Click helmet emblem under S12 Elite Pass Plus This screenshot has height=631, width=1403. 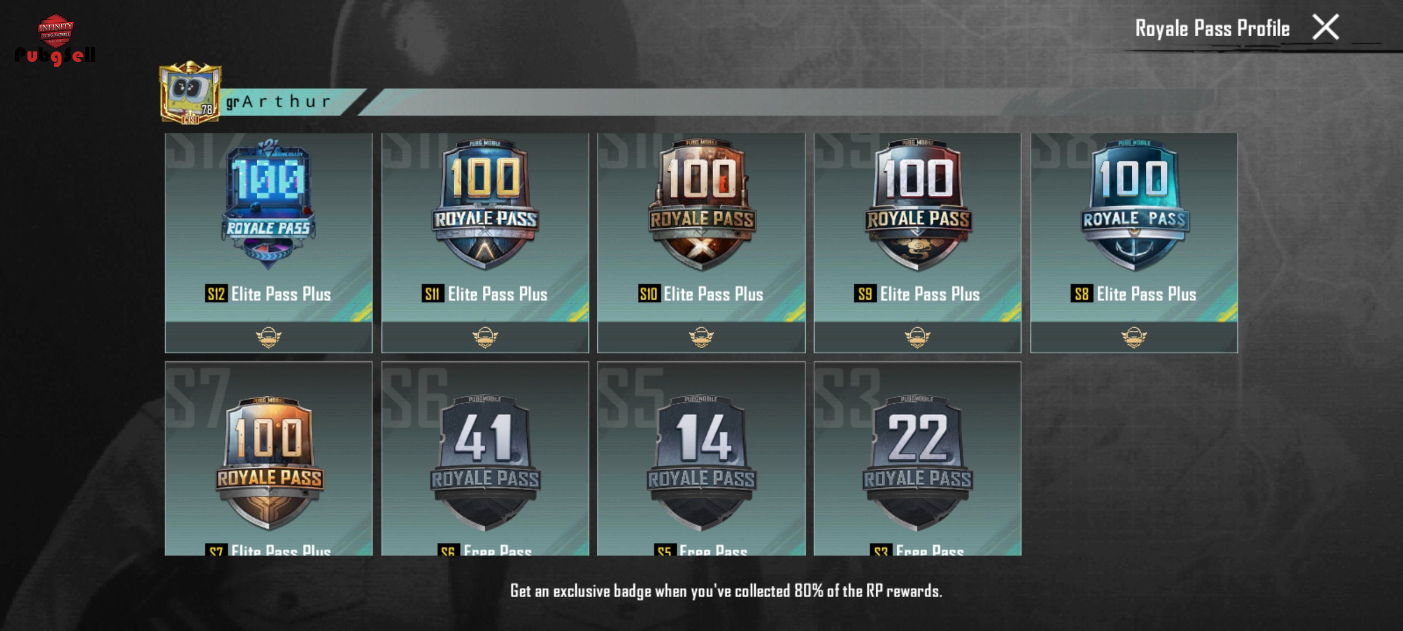click(x=268, y=337)
